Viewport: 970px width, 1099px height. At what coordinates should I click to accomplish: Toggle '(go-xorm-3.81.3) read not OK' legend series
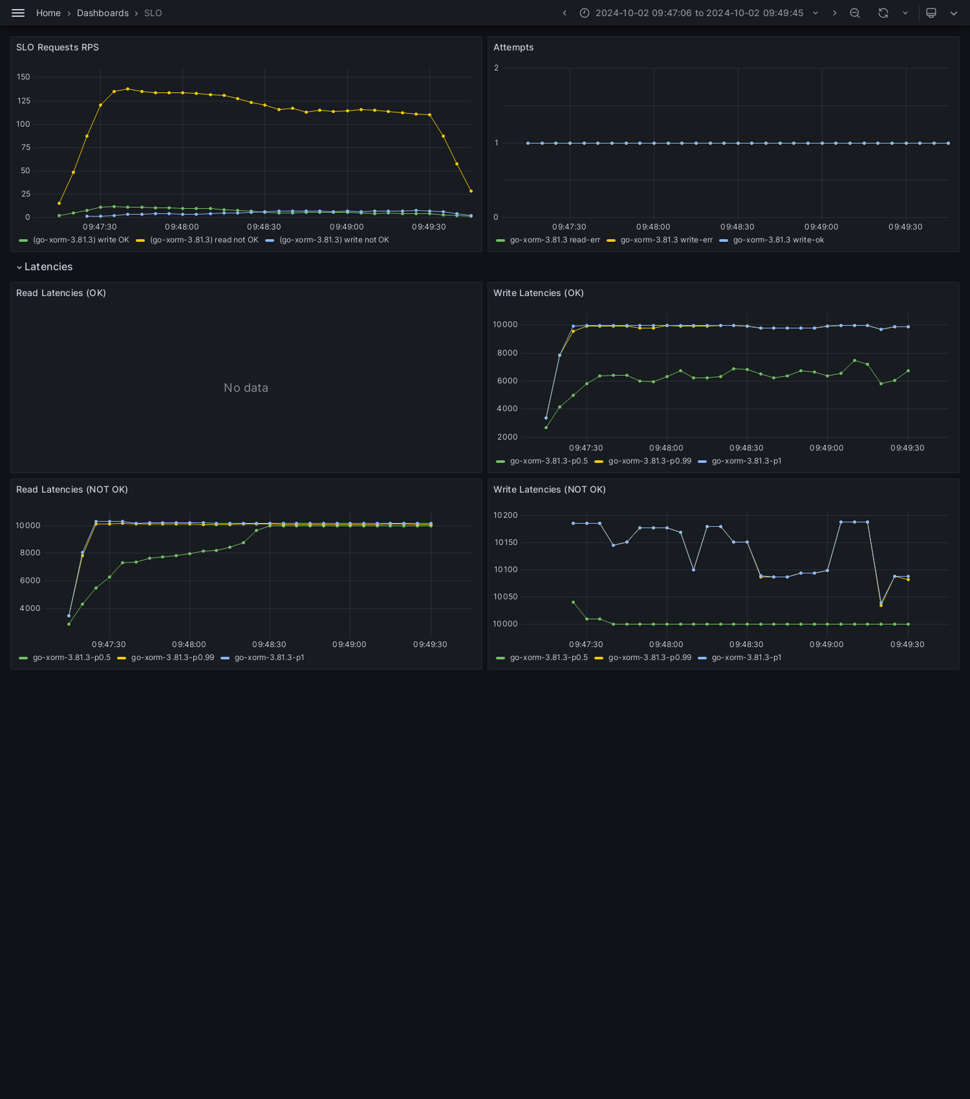(204, 240)
